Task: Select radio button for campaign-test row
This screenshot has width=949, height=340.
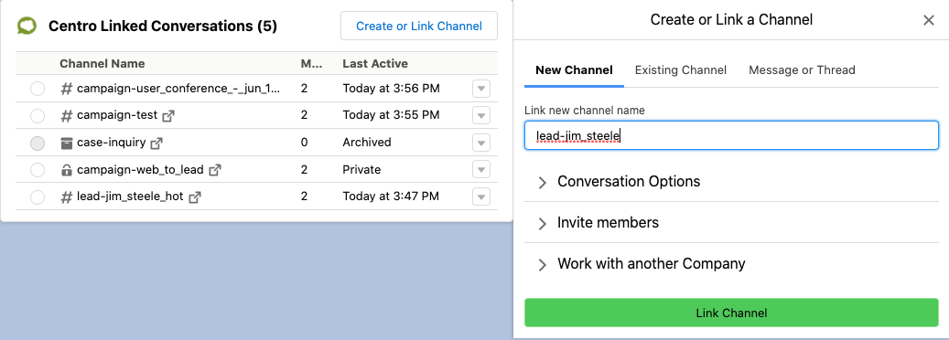Action: click(38, 115)
